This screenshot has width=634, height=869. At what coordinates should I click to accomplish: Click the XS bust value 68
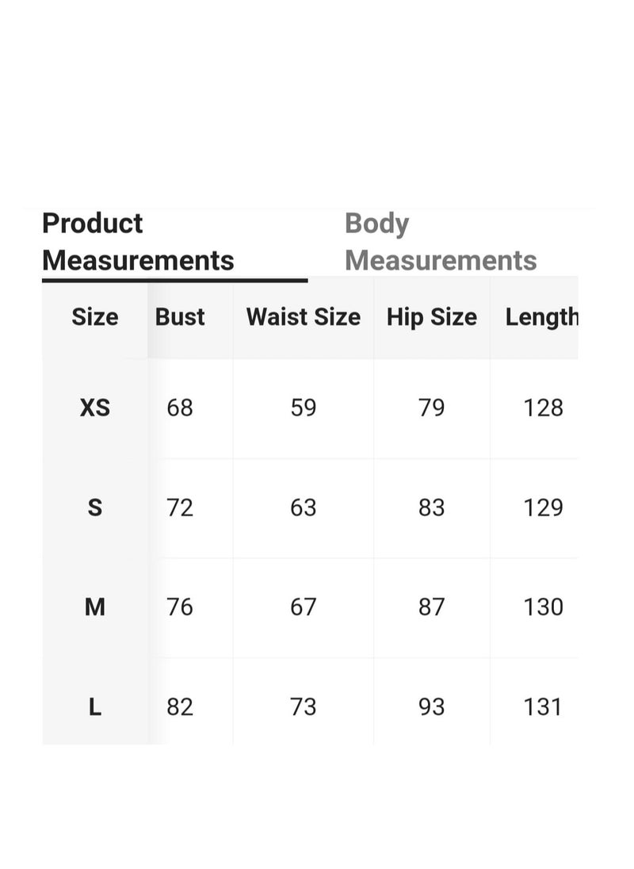179,408
